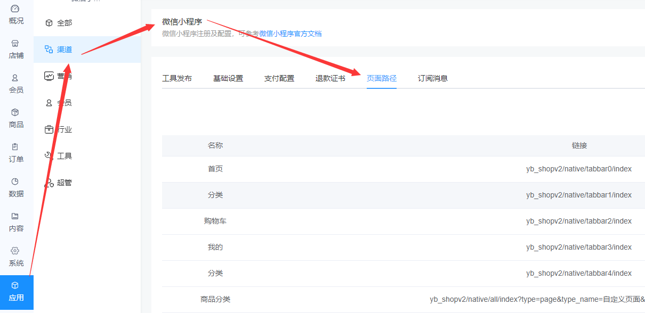645x313 pixels.
Task: Click the 渠道 channel icon
Action: coord(49,50)
